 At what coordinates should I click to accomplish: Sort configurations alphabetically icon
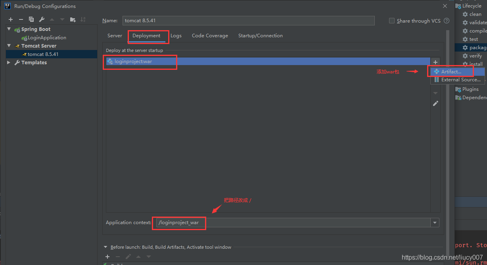point(83,19)
